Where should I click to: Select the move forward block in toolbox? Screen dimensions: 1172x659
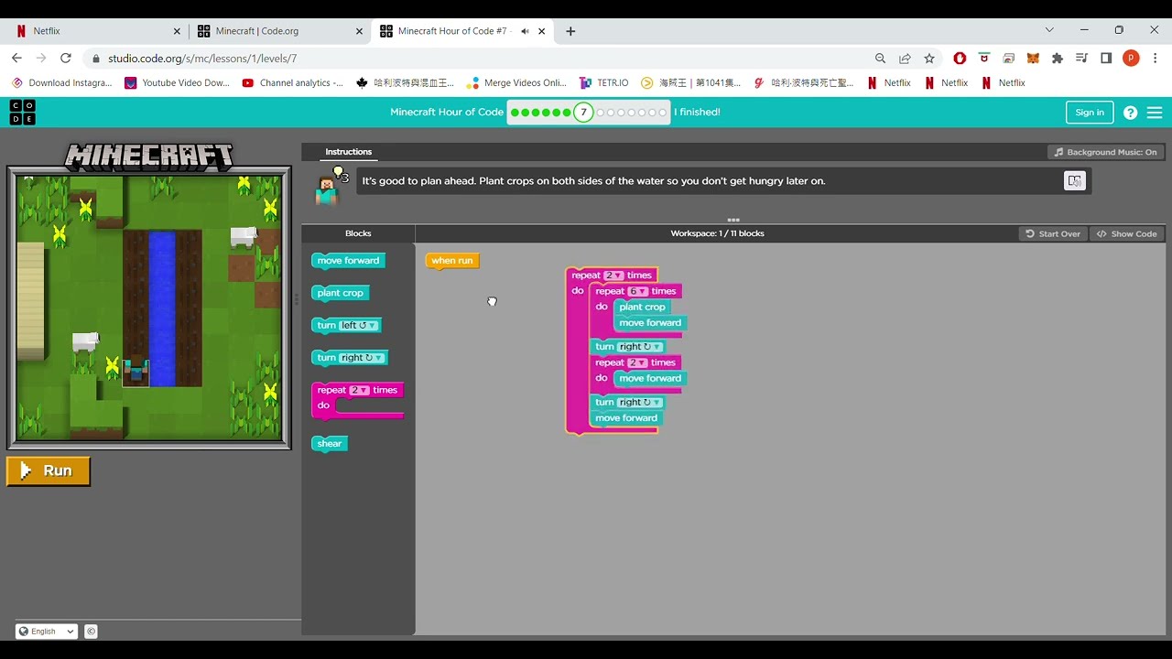pos(349,261)
